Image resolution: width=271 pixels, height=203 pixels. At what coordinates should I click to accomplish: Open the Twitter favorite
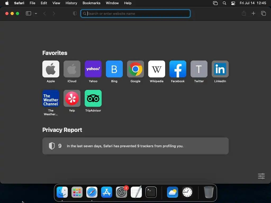tap(199, 69)
